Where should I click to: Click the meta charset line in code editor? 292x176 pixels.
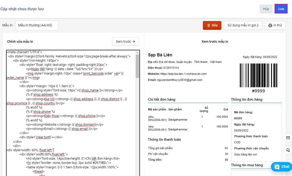click(24, 52)
